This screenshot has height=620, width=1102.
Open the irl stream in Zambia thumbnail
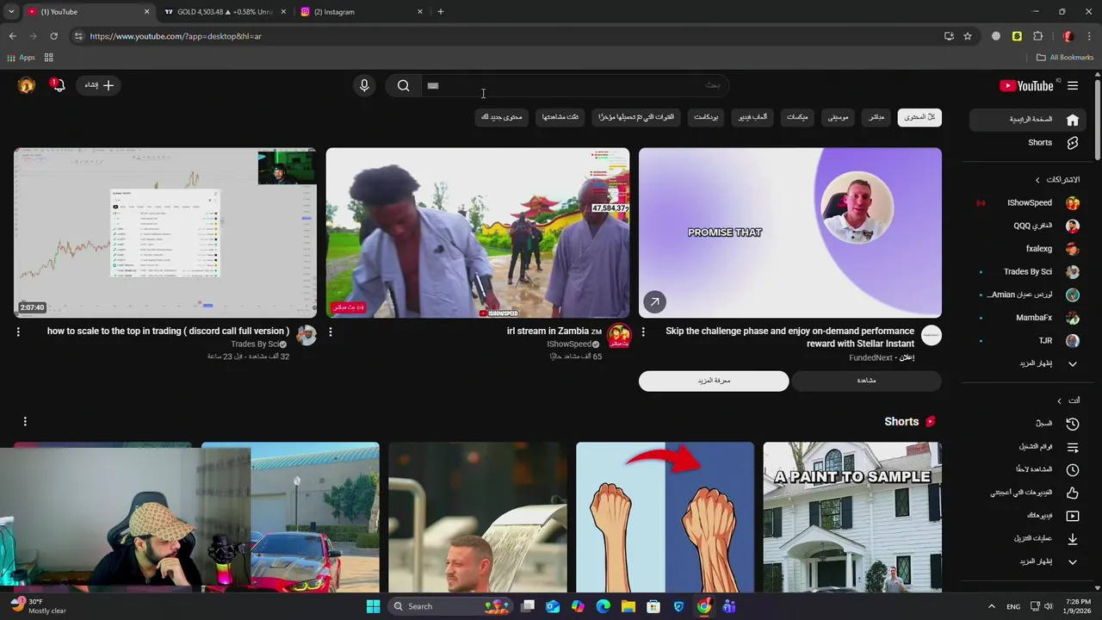click(x=478, y=232)
